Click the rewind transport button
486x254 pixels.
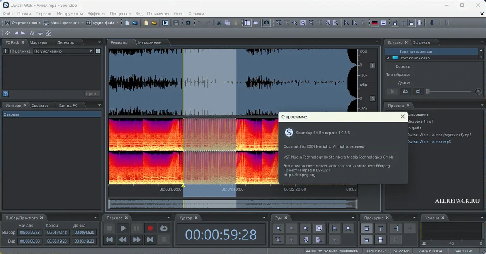point(123,240)
